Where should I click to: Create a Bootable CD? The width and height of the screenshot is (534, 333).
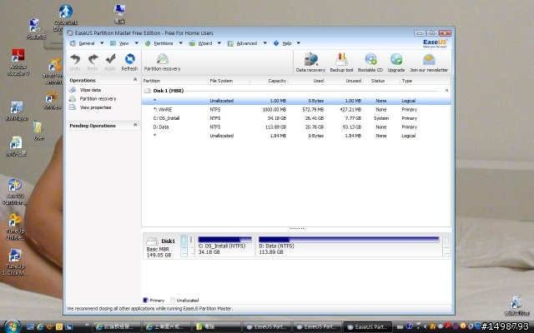click(x=370, y=62)
